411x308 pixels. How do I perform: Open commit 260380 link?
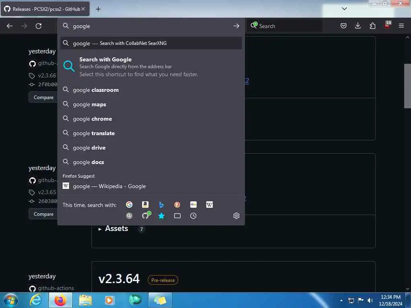(47, 201)
